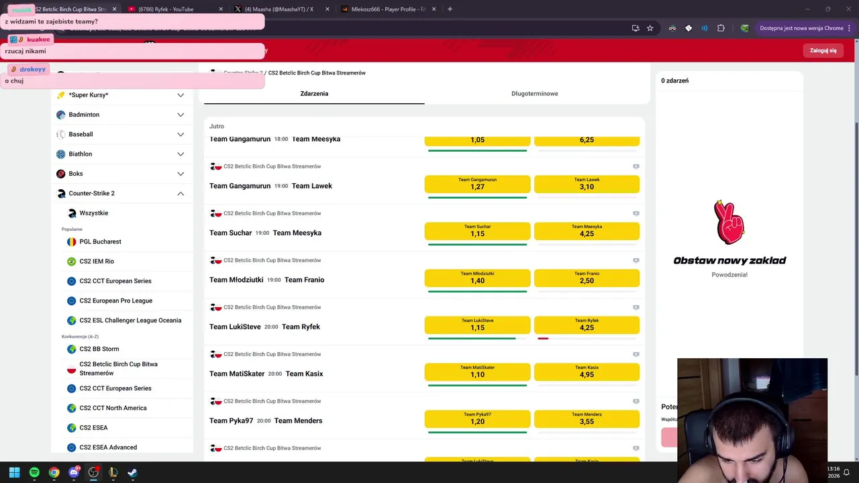Open the Team LukiSteve vs Team Ryfek match
859x483 pixels.
pyautogui.click(x=264, y=327)
